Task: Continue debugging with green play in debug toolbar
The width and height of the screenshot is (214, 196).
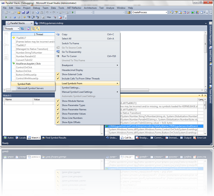Action: pos(6,17)
